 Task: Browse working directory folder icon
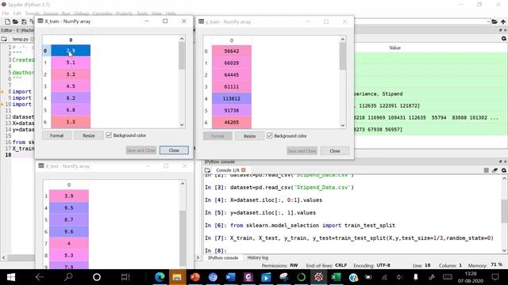click(x=495, y=21)
